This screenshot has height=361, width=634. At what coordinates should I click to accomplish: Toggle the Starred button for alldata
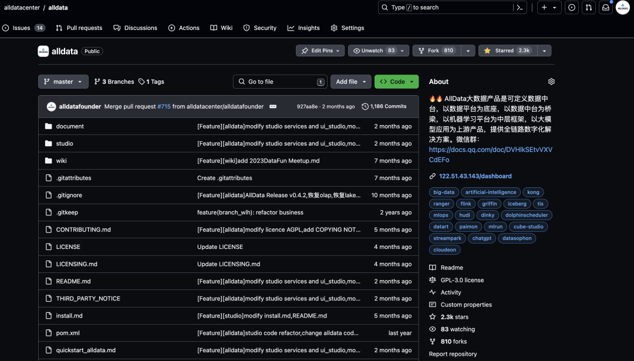(508, 51)
